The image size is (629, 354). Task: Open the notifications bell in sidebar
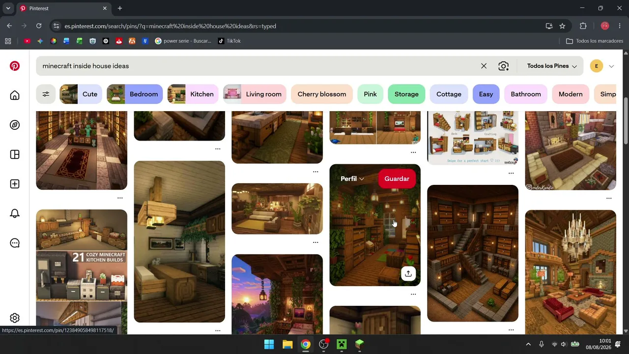(x=15, y=213)
